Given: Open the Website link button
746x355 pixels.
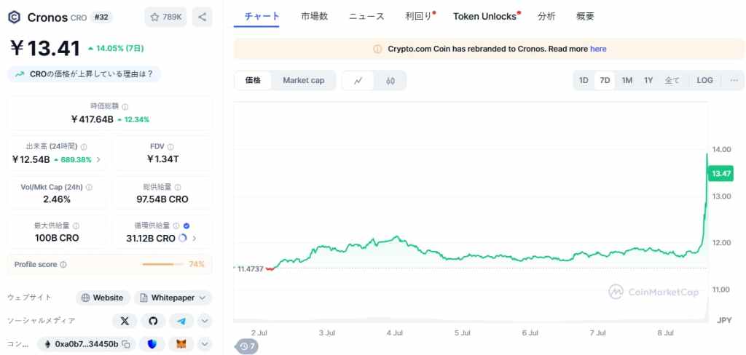Looking at the screenshot, I should (x=103, y=298).
